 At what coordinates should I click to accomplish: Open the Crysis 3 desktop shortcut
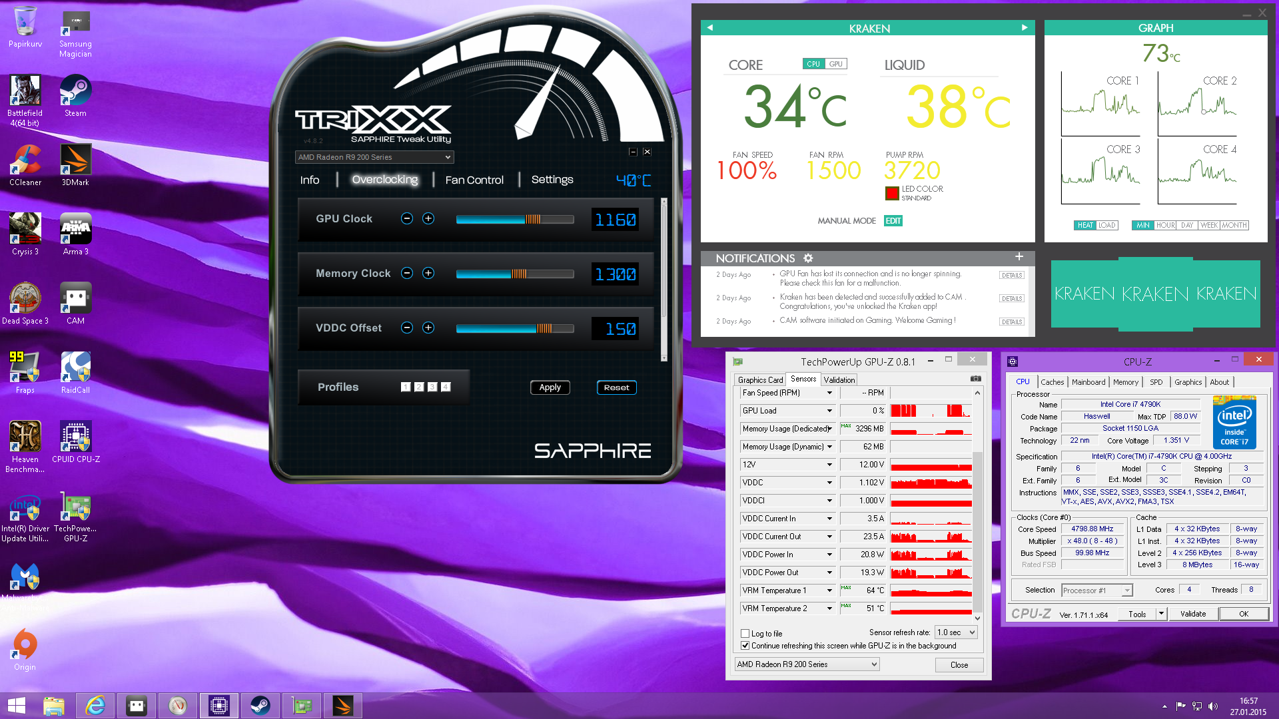25,234
